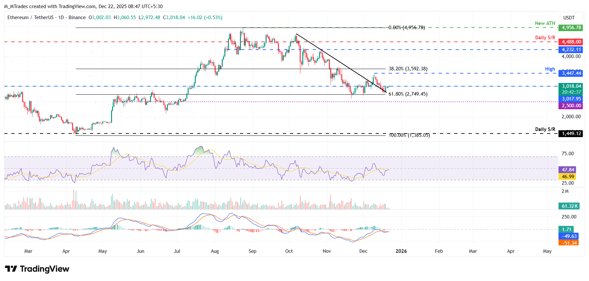Screen dimensions: 589x281
Task: Select the 61.32K volume value label
Action: (570, 206)
